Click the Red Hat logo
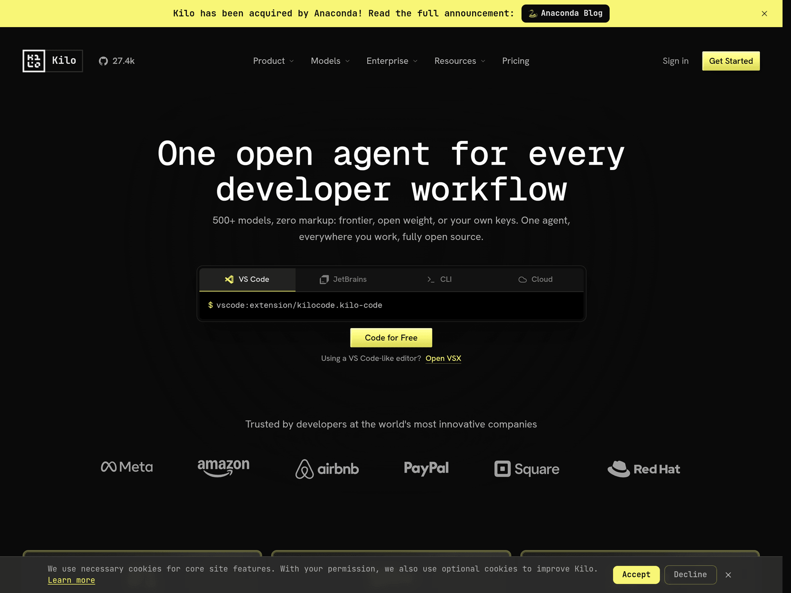 644,469
